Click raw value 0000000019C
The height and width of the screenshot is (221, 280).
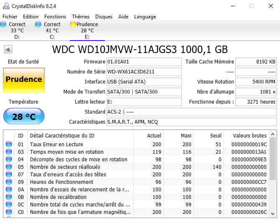pos(249,144)
